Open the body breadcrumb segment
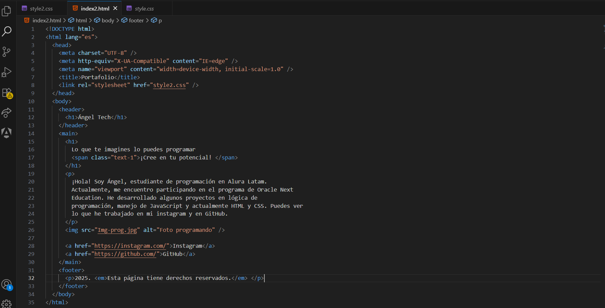605x308 pixels. click(108, 20)
